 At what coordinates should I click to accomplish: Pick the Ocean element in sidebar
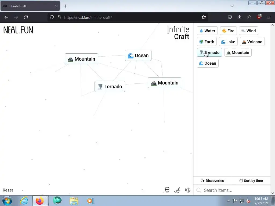pyautogui.click(x=208, y=63)
